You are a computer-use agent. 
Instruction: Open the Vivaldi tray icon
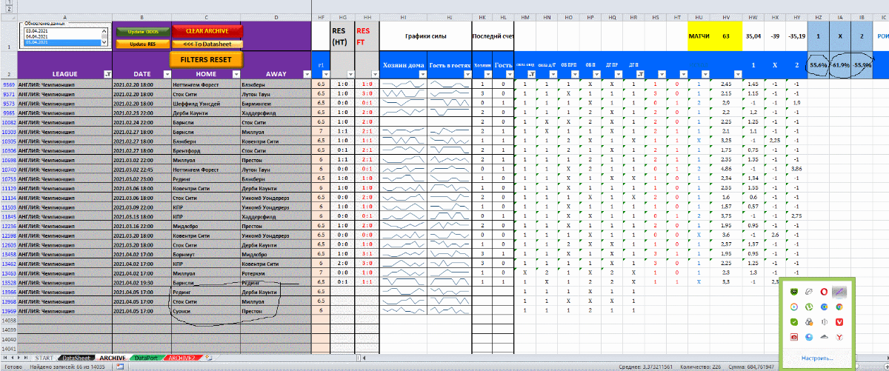(838, 322)
